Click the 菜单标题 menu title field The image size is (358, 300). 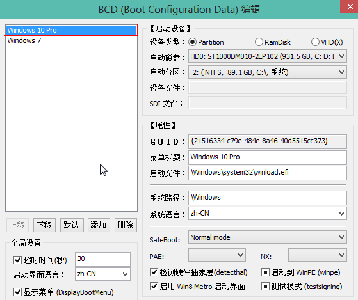(268, 157)
